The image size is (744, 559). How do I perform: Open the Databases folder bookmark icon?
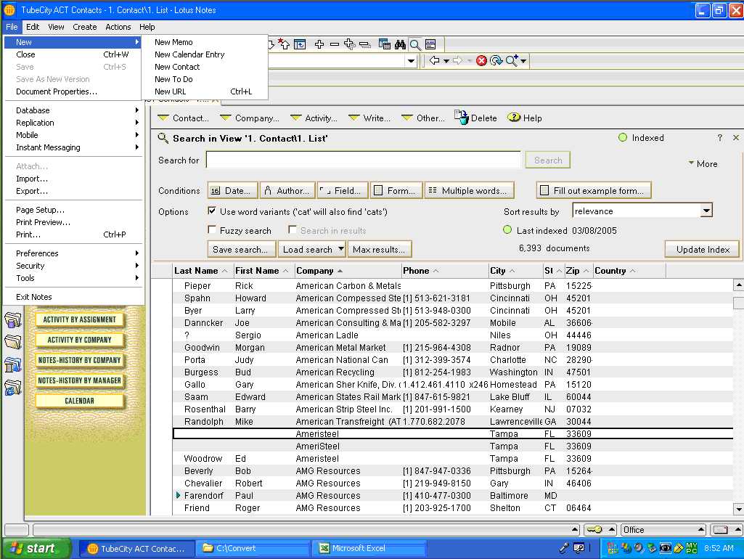13,320
